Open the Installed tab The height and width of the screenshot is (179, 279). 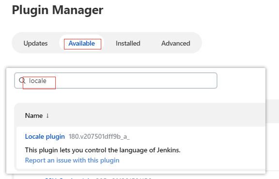128,43
